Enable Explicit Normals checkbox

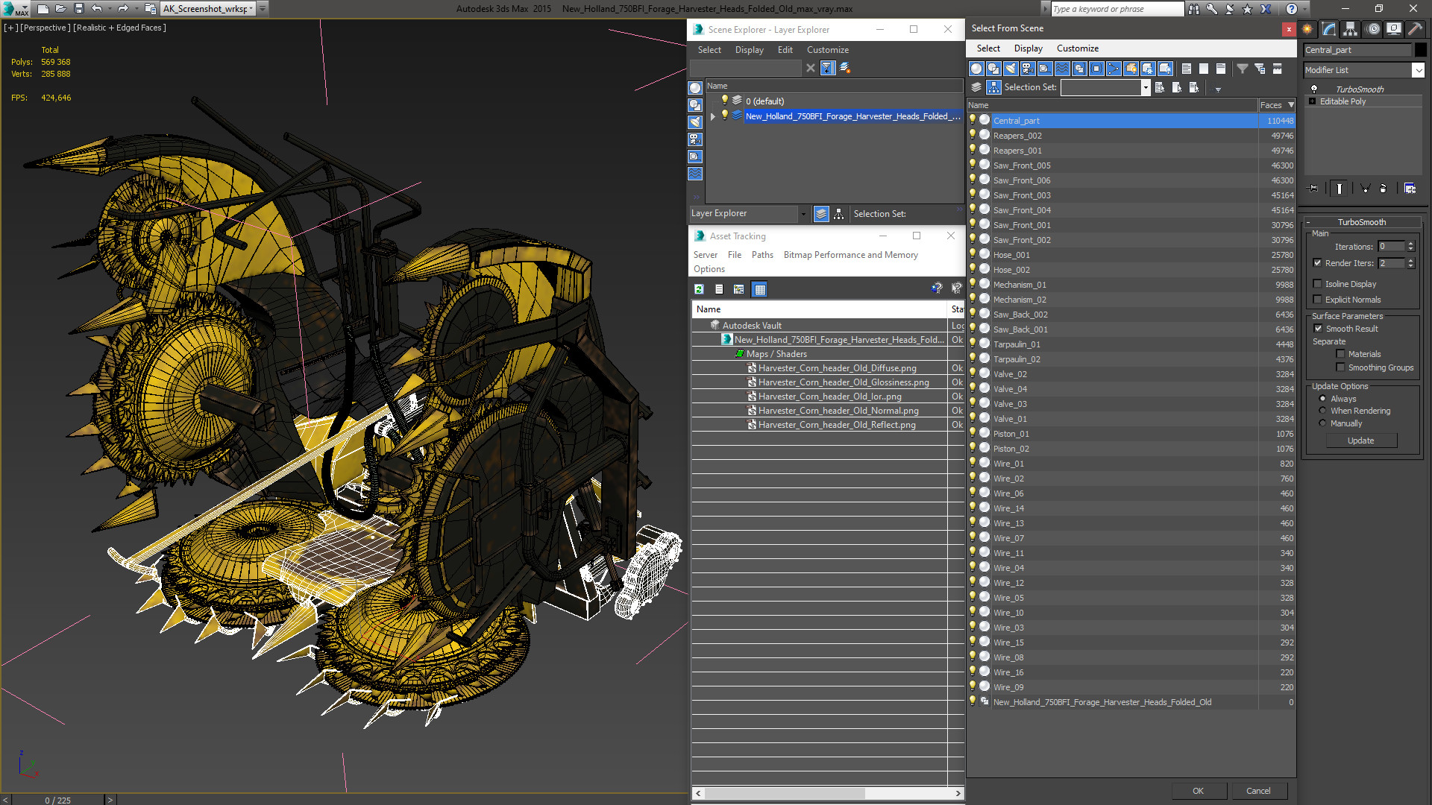tap(1317, 300)
